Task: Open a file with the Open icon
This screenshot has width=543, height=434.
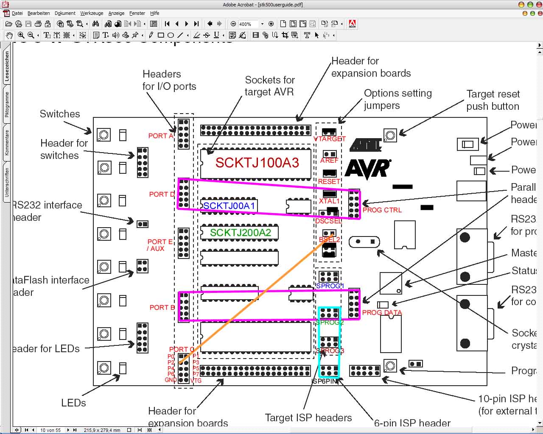Action: click(x=8, y=24)
